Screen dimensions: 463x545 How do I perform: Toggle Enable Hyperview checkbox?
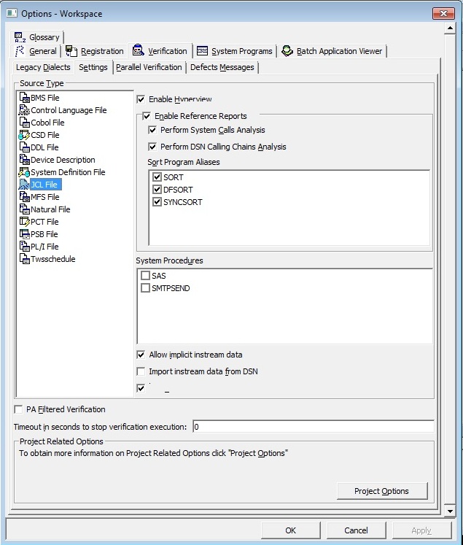pyautogui.click(x=141, y=99)
